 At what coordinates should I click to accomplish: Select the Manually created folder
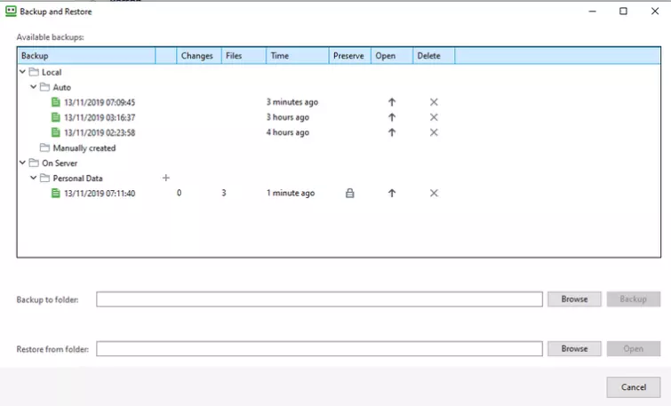click(x=84, y=147)
